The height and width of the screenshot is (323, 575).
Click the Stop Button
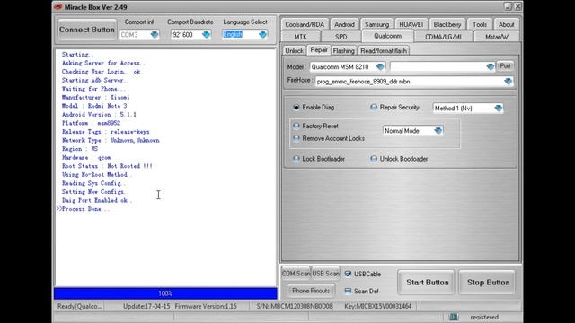[488, 283]
